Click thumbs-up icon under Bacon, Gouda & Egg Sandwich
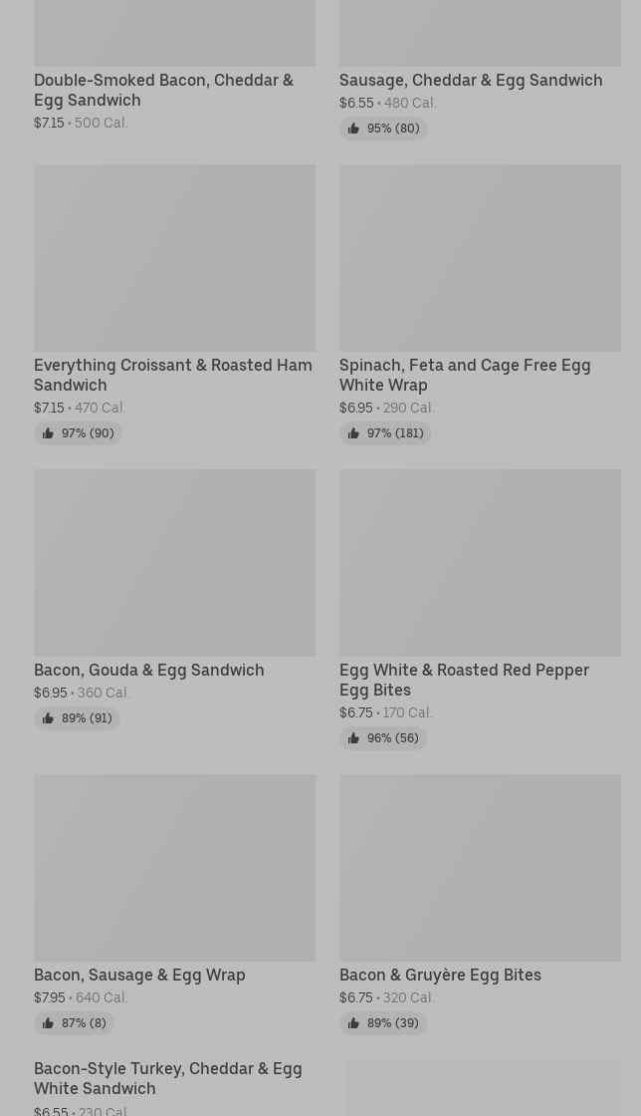Viewport: 641px width, 1116px height. (48, 718)
